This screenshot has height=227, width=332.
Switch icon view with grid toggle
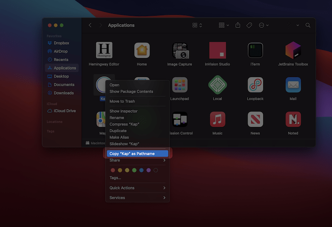tap(197, 25)
